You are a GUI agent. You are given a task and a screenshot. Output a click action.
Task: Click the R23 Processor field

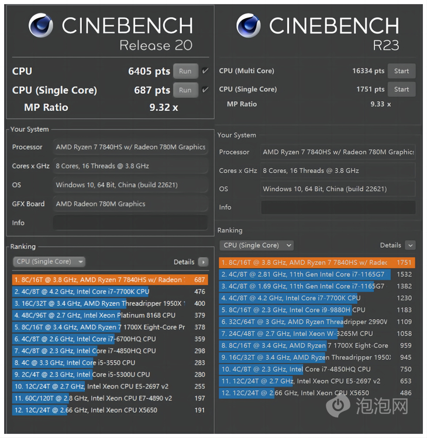(338, 152)
